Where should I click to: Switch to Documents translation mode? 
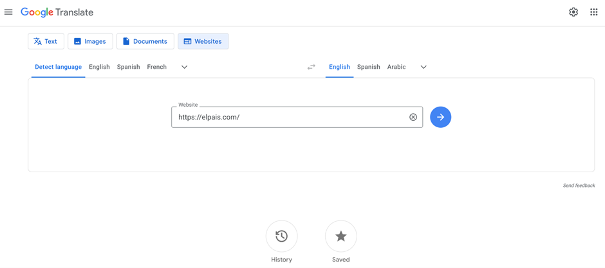(x=145, y=41)
